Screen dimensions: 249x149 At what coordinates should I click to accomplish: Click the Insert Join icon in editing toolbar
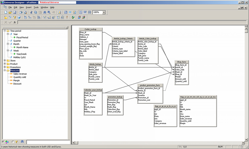tap(30, 17)
